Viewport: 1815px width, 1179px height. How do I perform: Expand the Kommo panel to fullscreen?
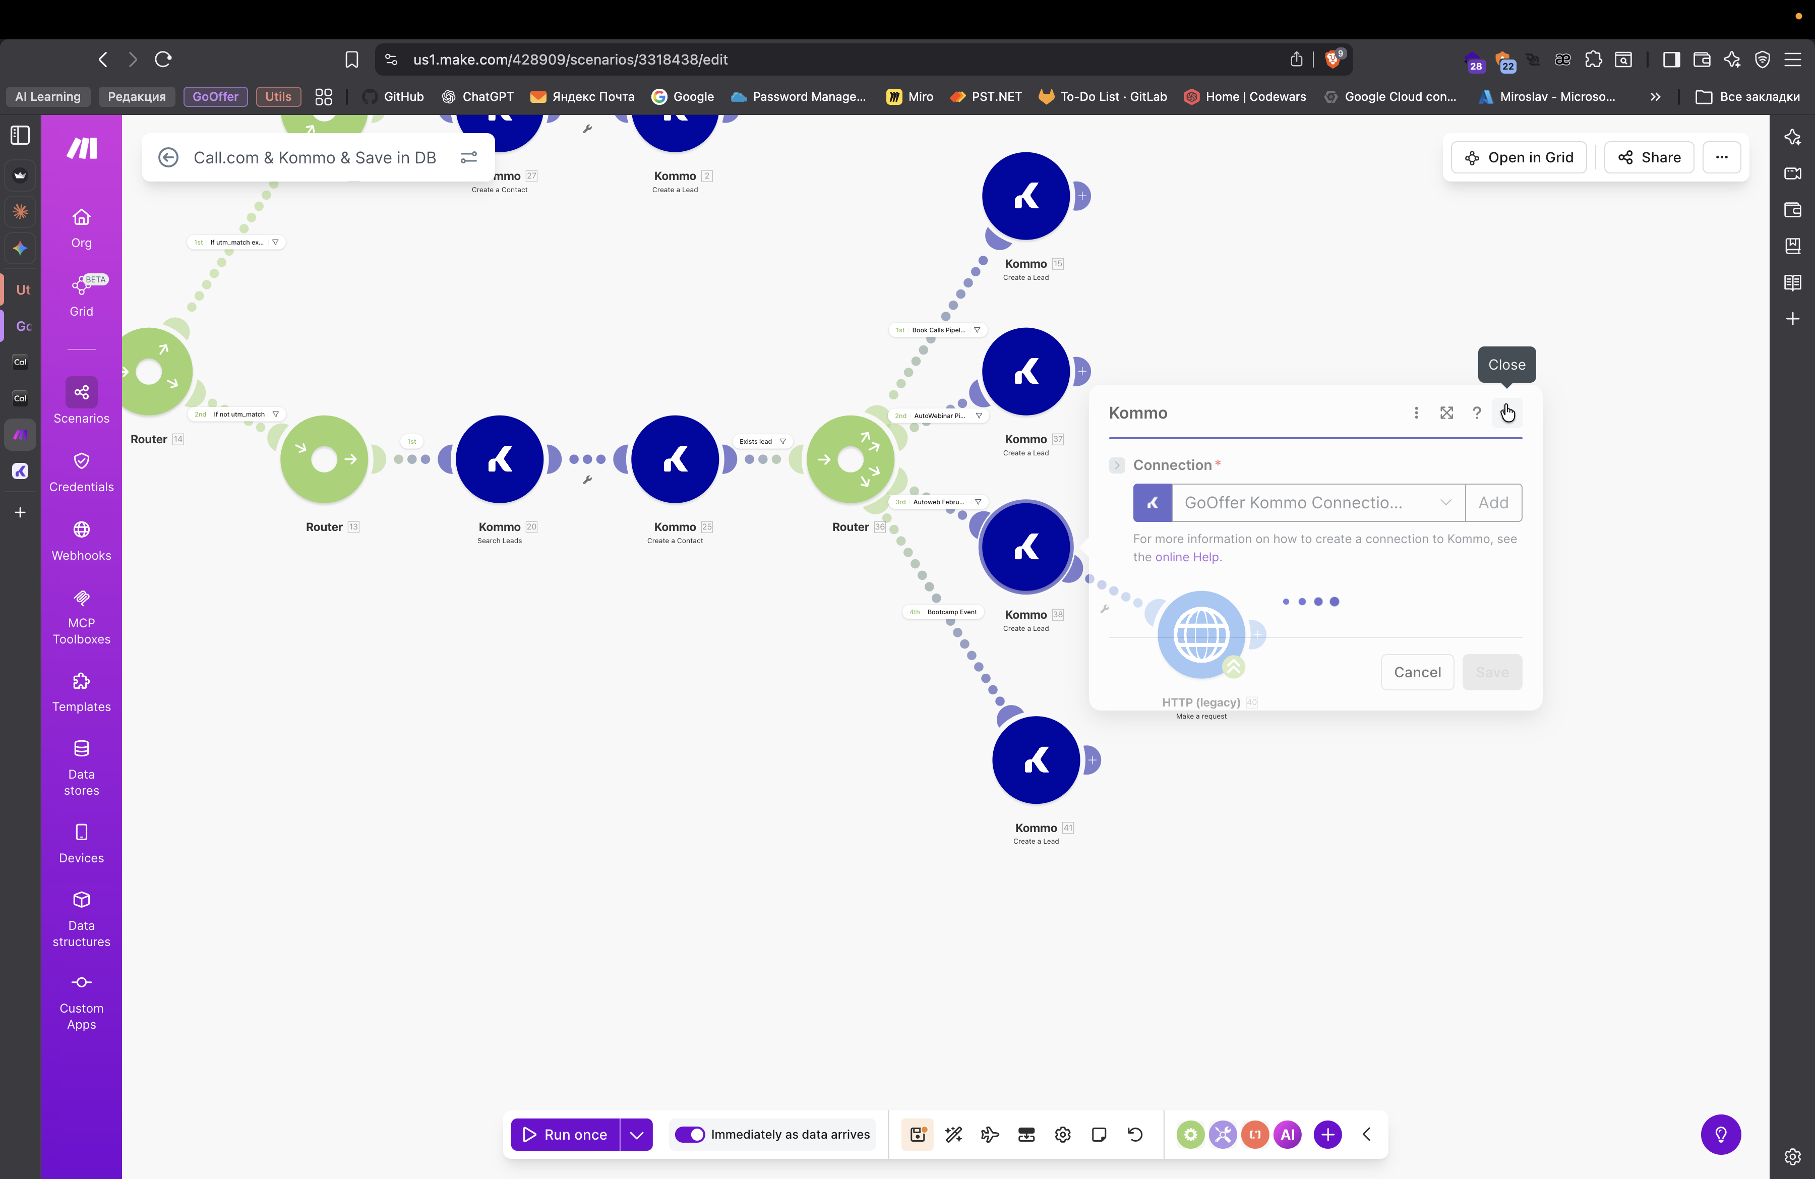click(x=1446, y=412)
